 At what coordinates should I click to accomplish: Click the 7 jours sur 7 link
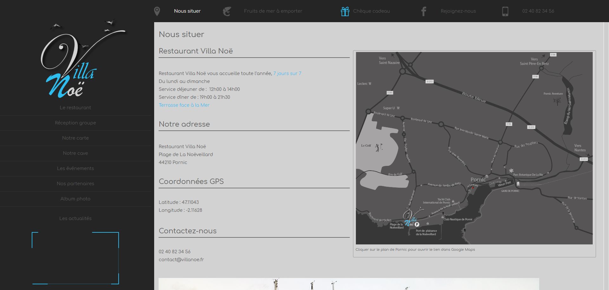(x=287, y=73)
